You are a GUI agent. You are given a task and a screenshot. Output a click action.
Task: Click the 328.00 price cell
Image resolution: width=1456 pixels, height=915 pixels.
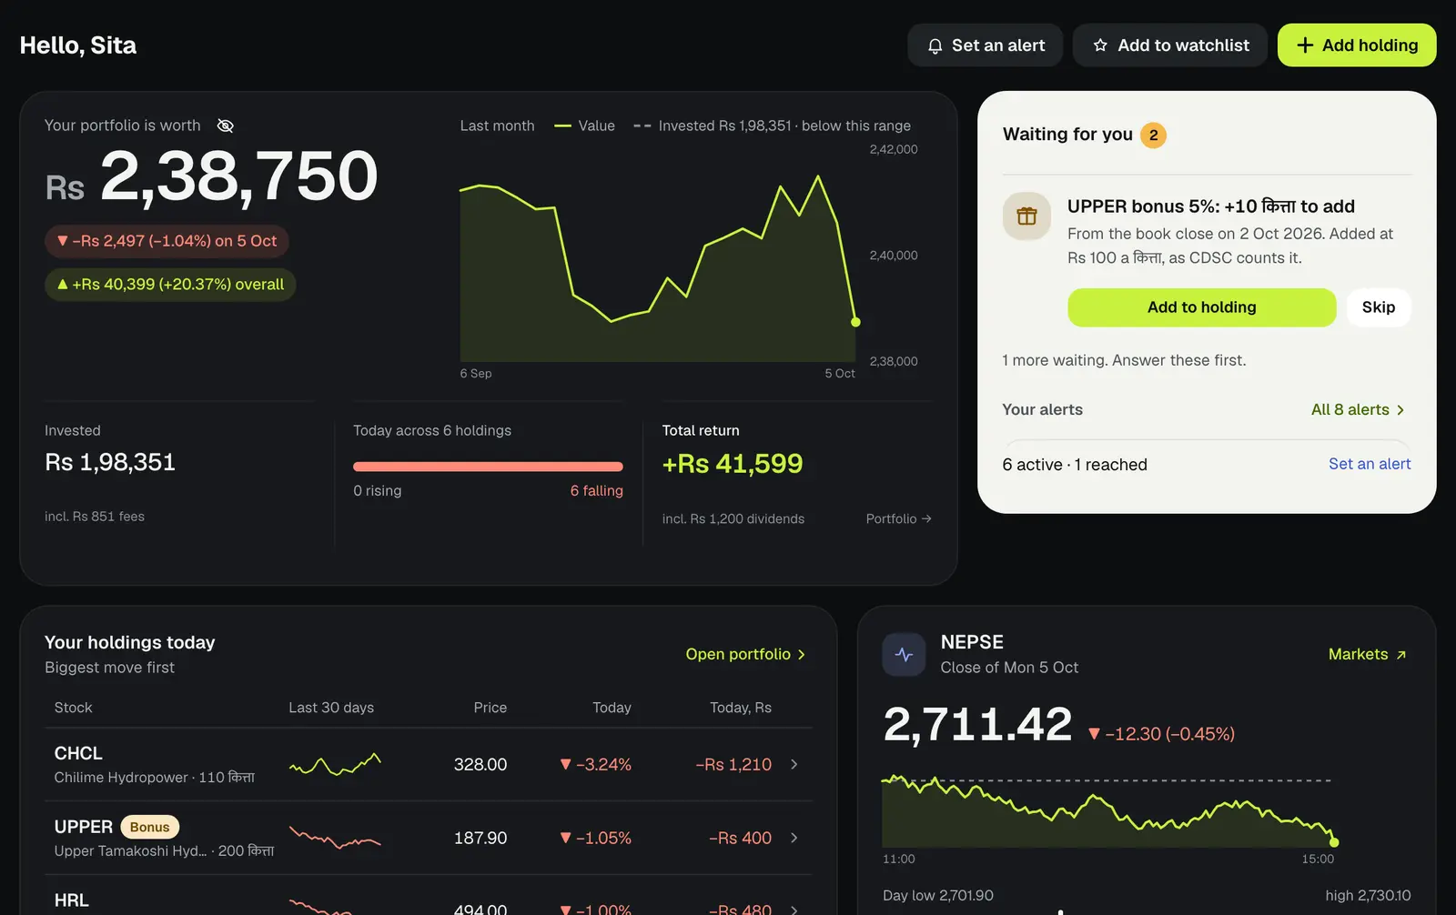(x=480, y=764)
